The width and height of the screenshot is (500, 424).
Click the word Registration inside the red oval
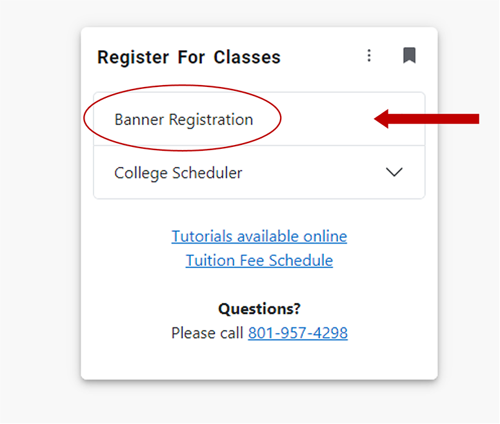(211, 120)
